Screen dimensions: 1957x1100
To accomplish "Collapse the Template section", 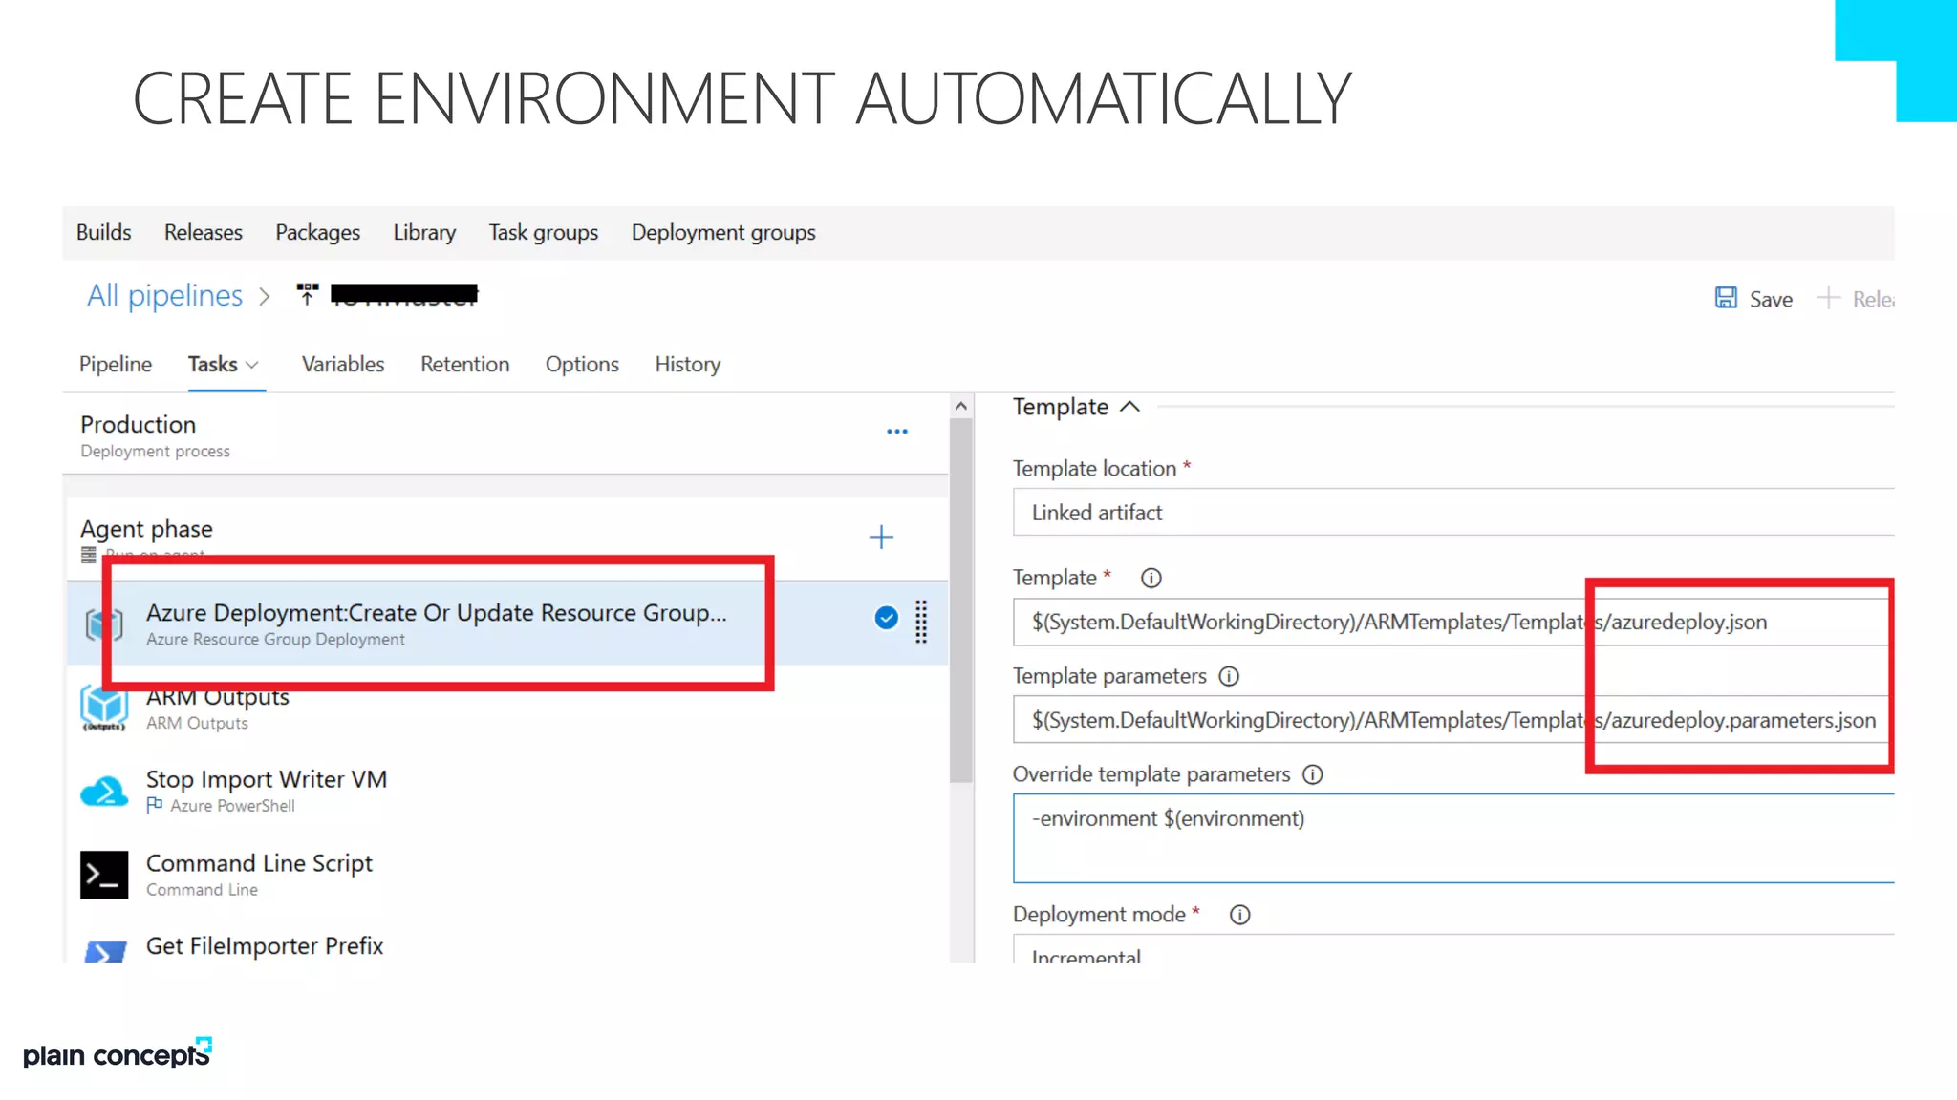I will (x=1129, y=407).
